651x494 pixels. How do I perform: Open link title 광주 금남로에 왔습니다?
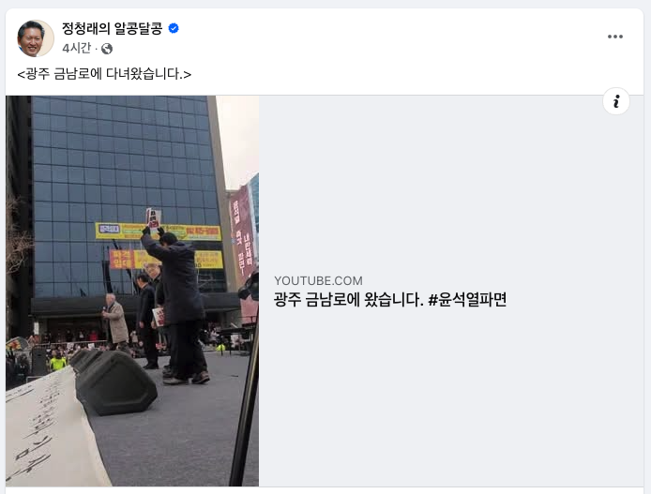349,299
